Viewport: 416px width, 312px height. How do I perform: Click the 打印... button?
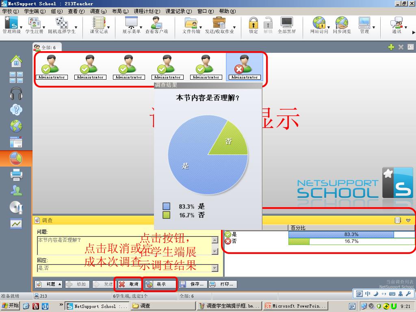point(222,284)
